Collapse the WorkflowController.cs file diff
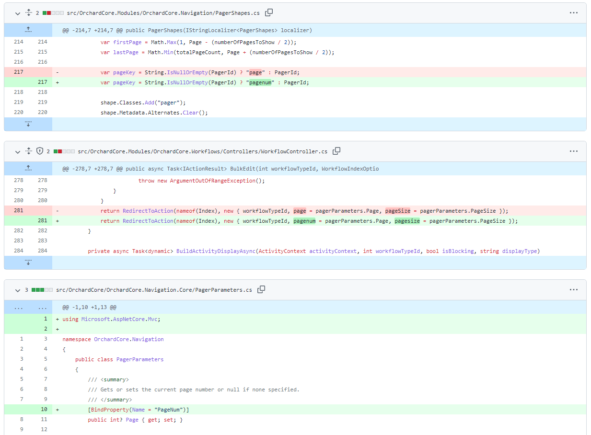 [x=18, y=151]
